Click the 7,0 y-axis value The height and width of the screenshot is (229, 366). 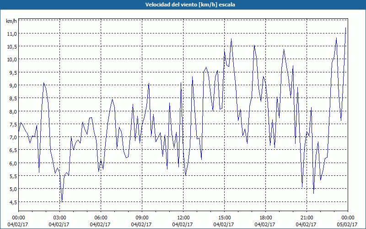[13, 137]
